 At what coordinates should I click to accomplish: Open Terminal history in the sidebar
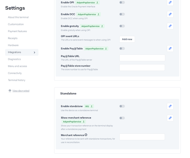(x=16, y=80)
